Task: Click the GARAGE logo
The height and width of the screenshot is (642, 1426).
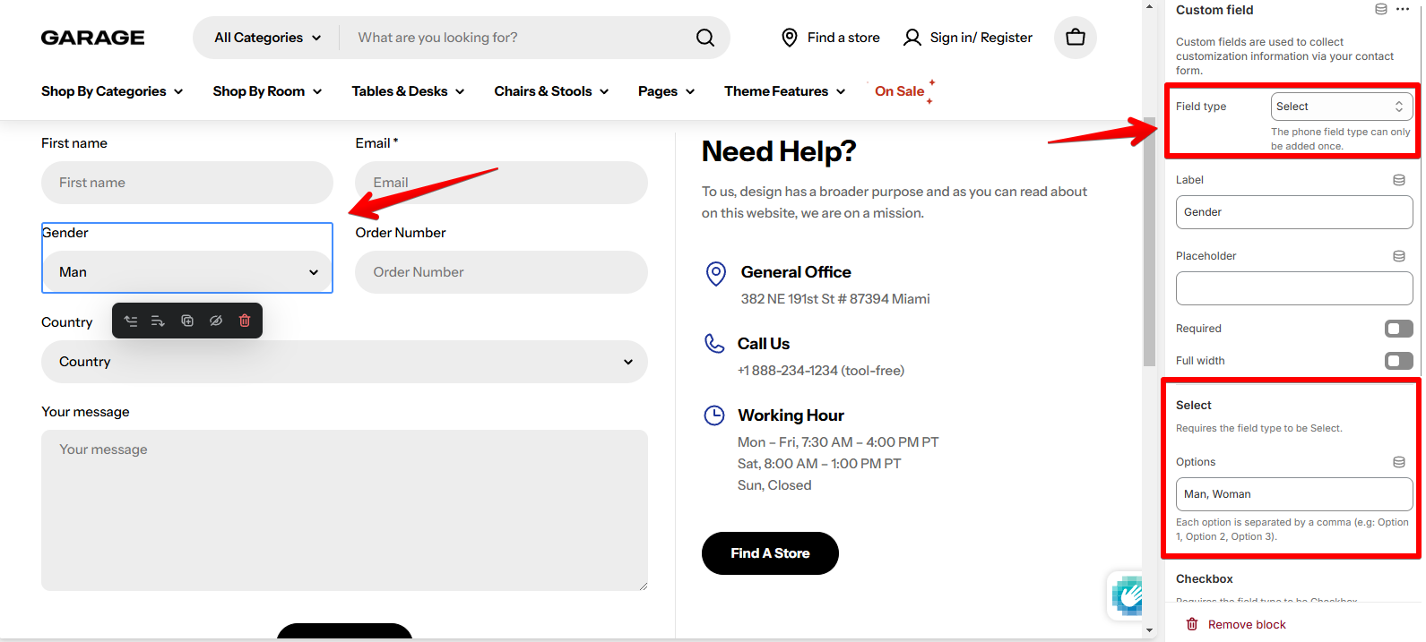Action: click(x=92, y=38)
